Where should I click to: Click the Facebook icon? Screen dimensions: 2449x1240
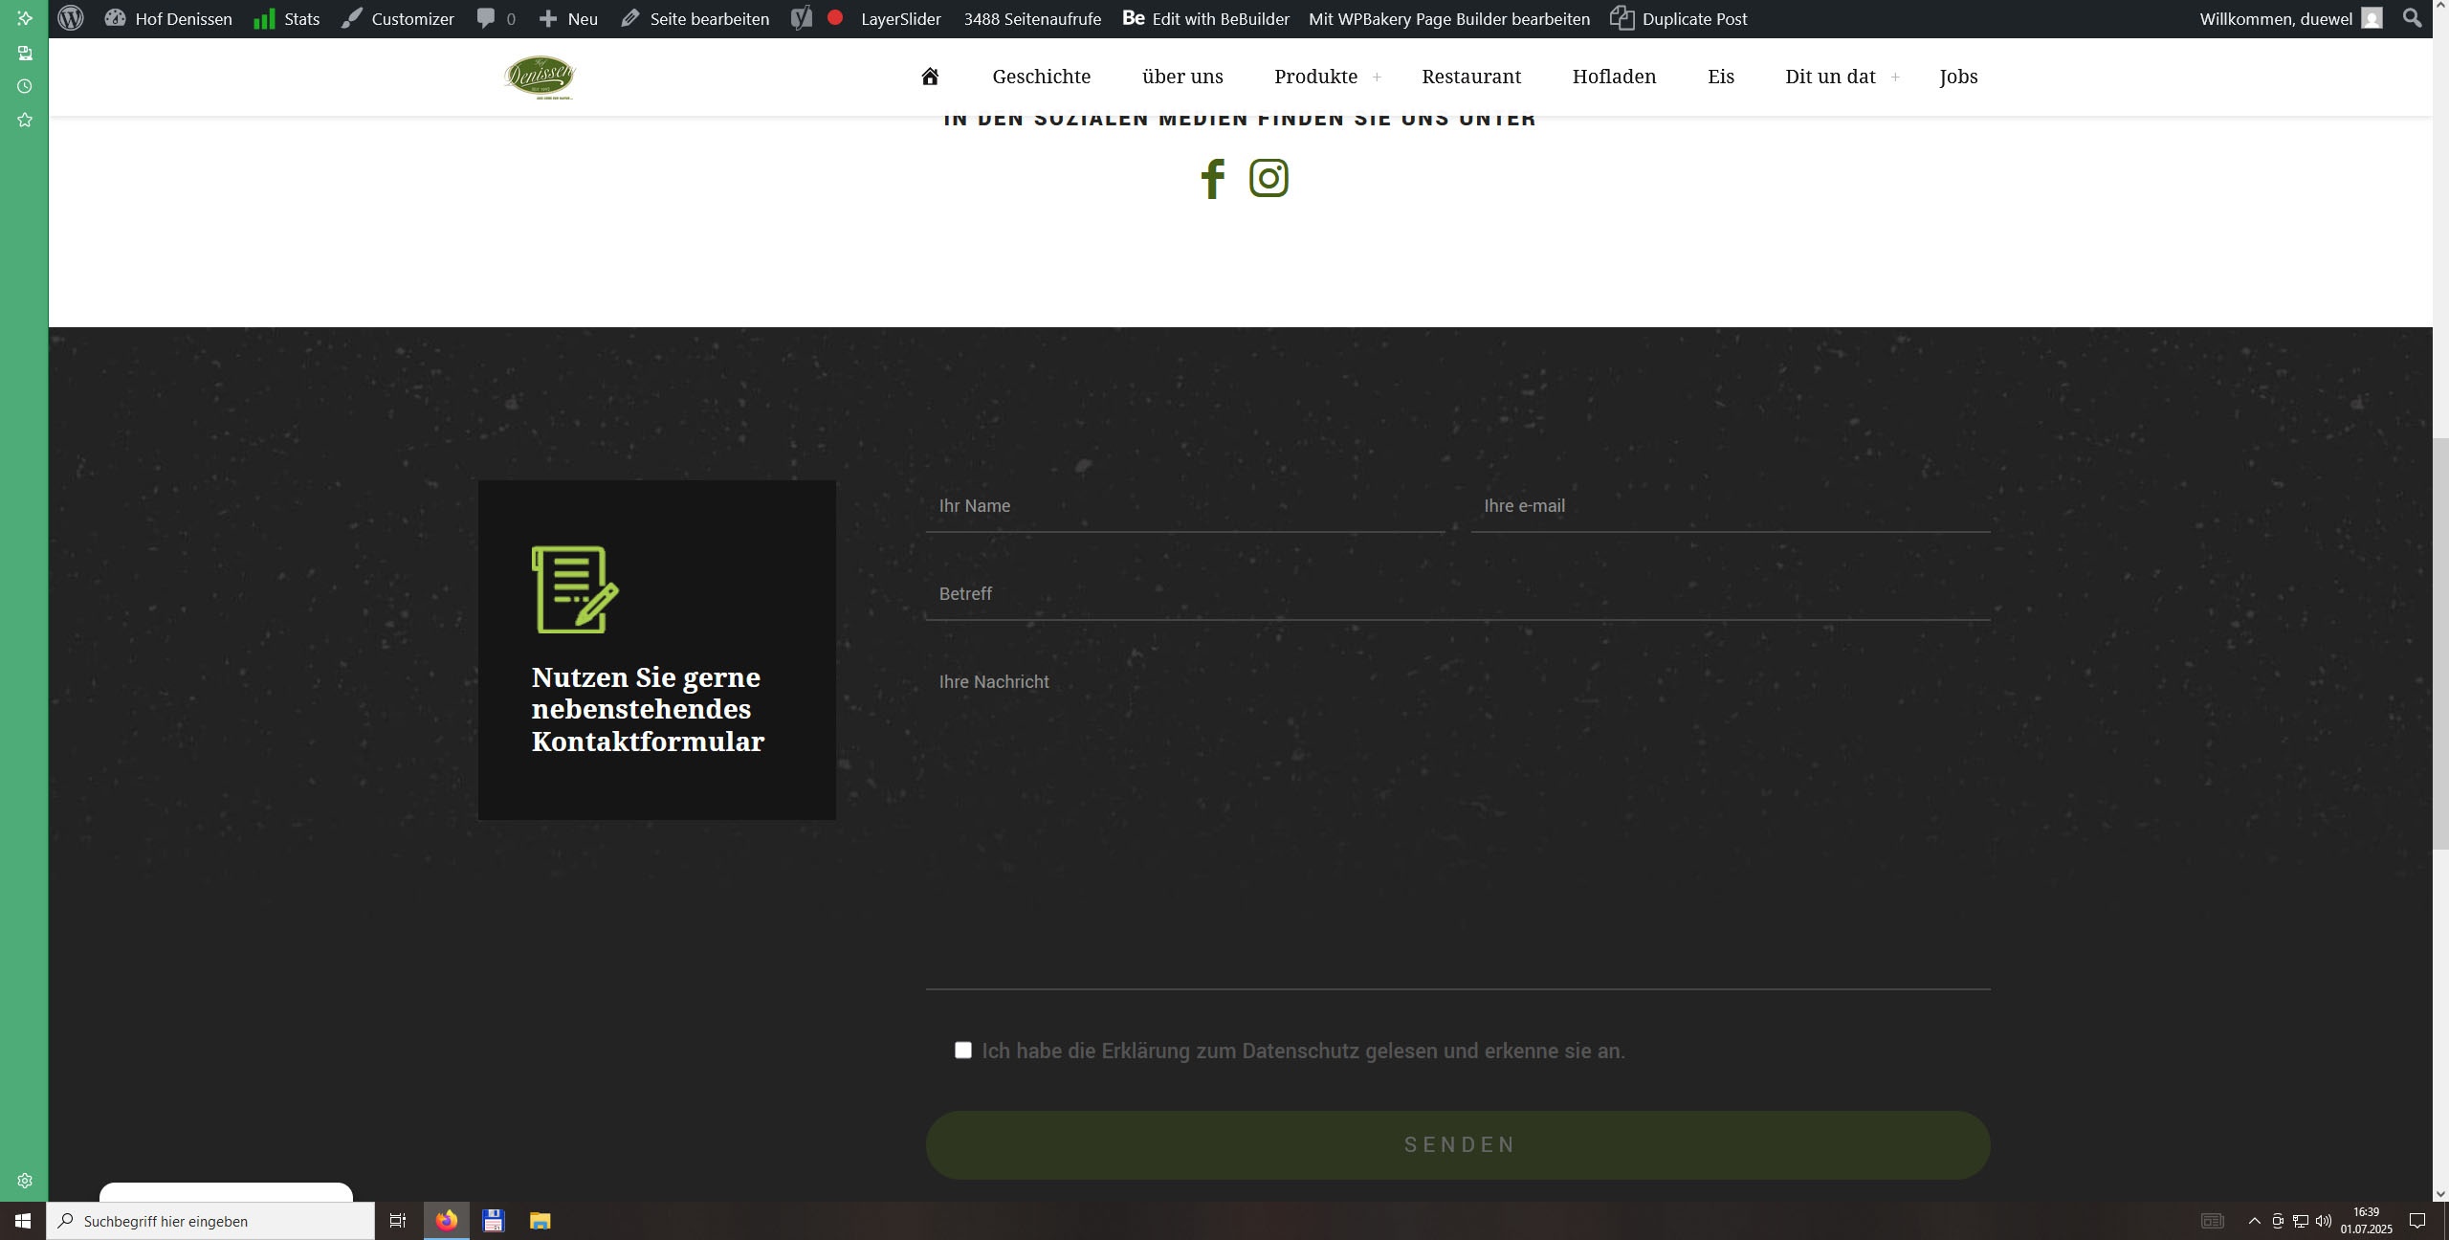click(1212, 179)
